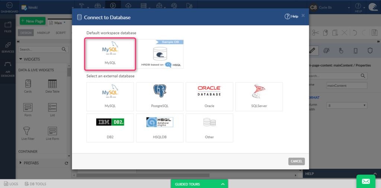Choose the HRDB sample database tile

click(x=160, y=54)
